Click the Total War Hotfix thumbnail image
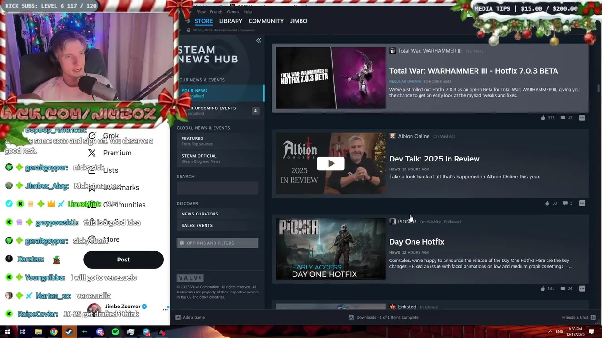602x338 pixels. 331,78
